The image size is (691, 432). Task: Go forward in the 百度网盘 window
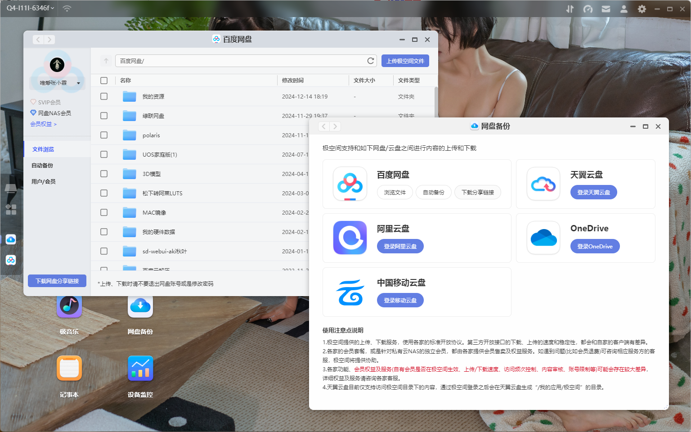(x=49, y=40)
